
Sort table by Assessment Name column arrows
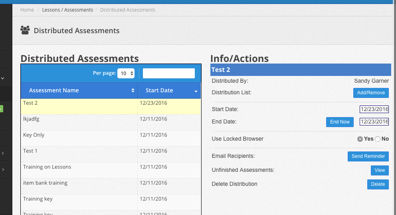pos(133,91)
